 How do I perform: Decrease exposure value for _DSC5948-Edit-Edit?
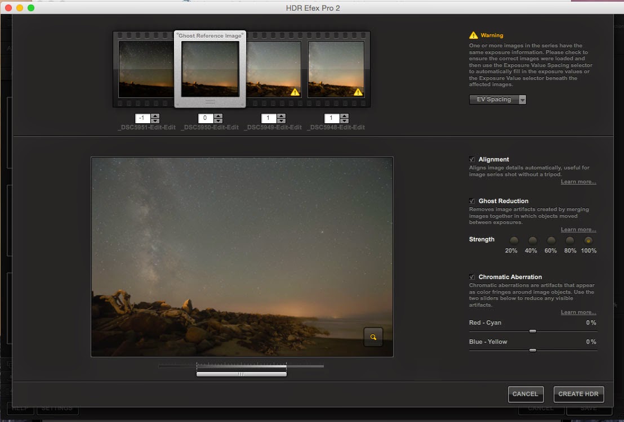[x=345, y=120]
